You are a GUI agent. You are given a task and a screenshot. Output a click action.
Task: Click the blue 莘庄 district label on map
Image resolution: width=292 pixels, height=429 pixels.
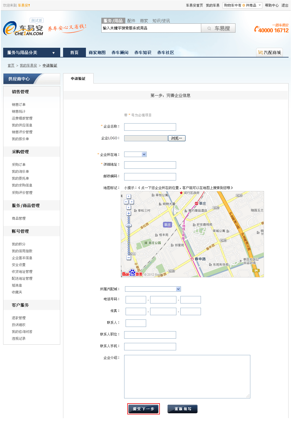pos(168,225)
